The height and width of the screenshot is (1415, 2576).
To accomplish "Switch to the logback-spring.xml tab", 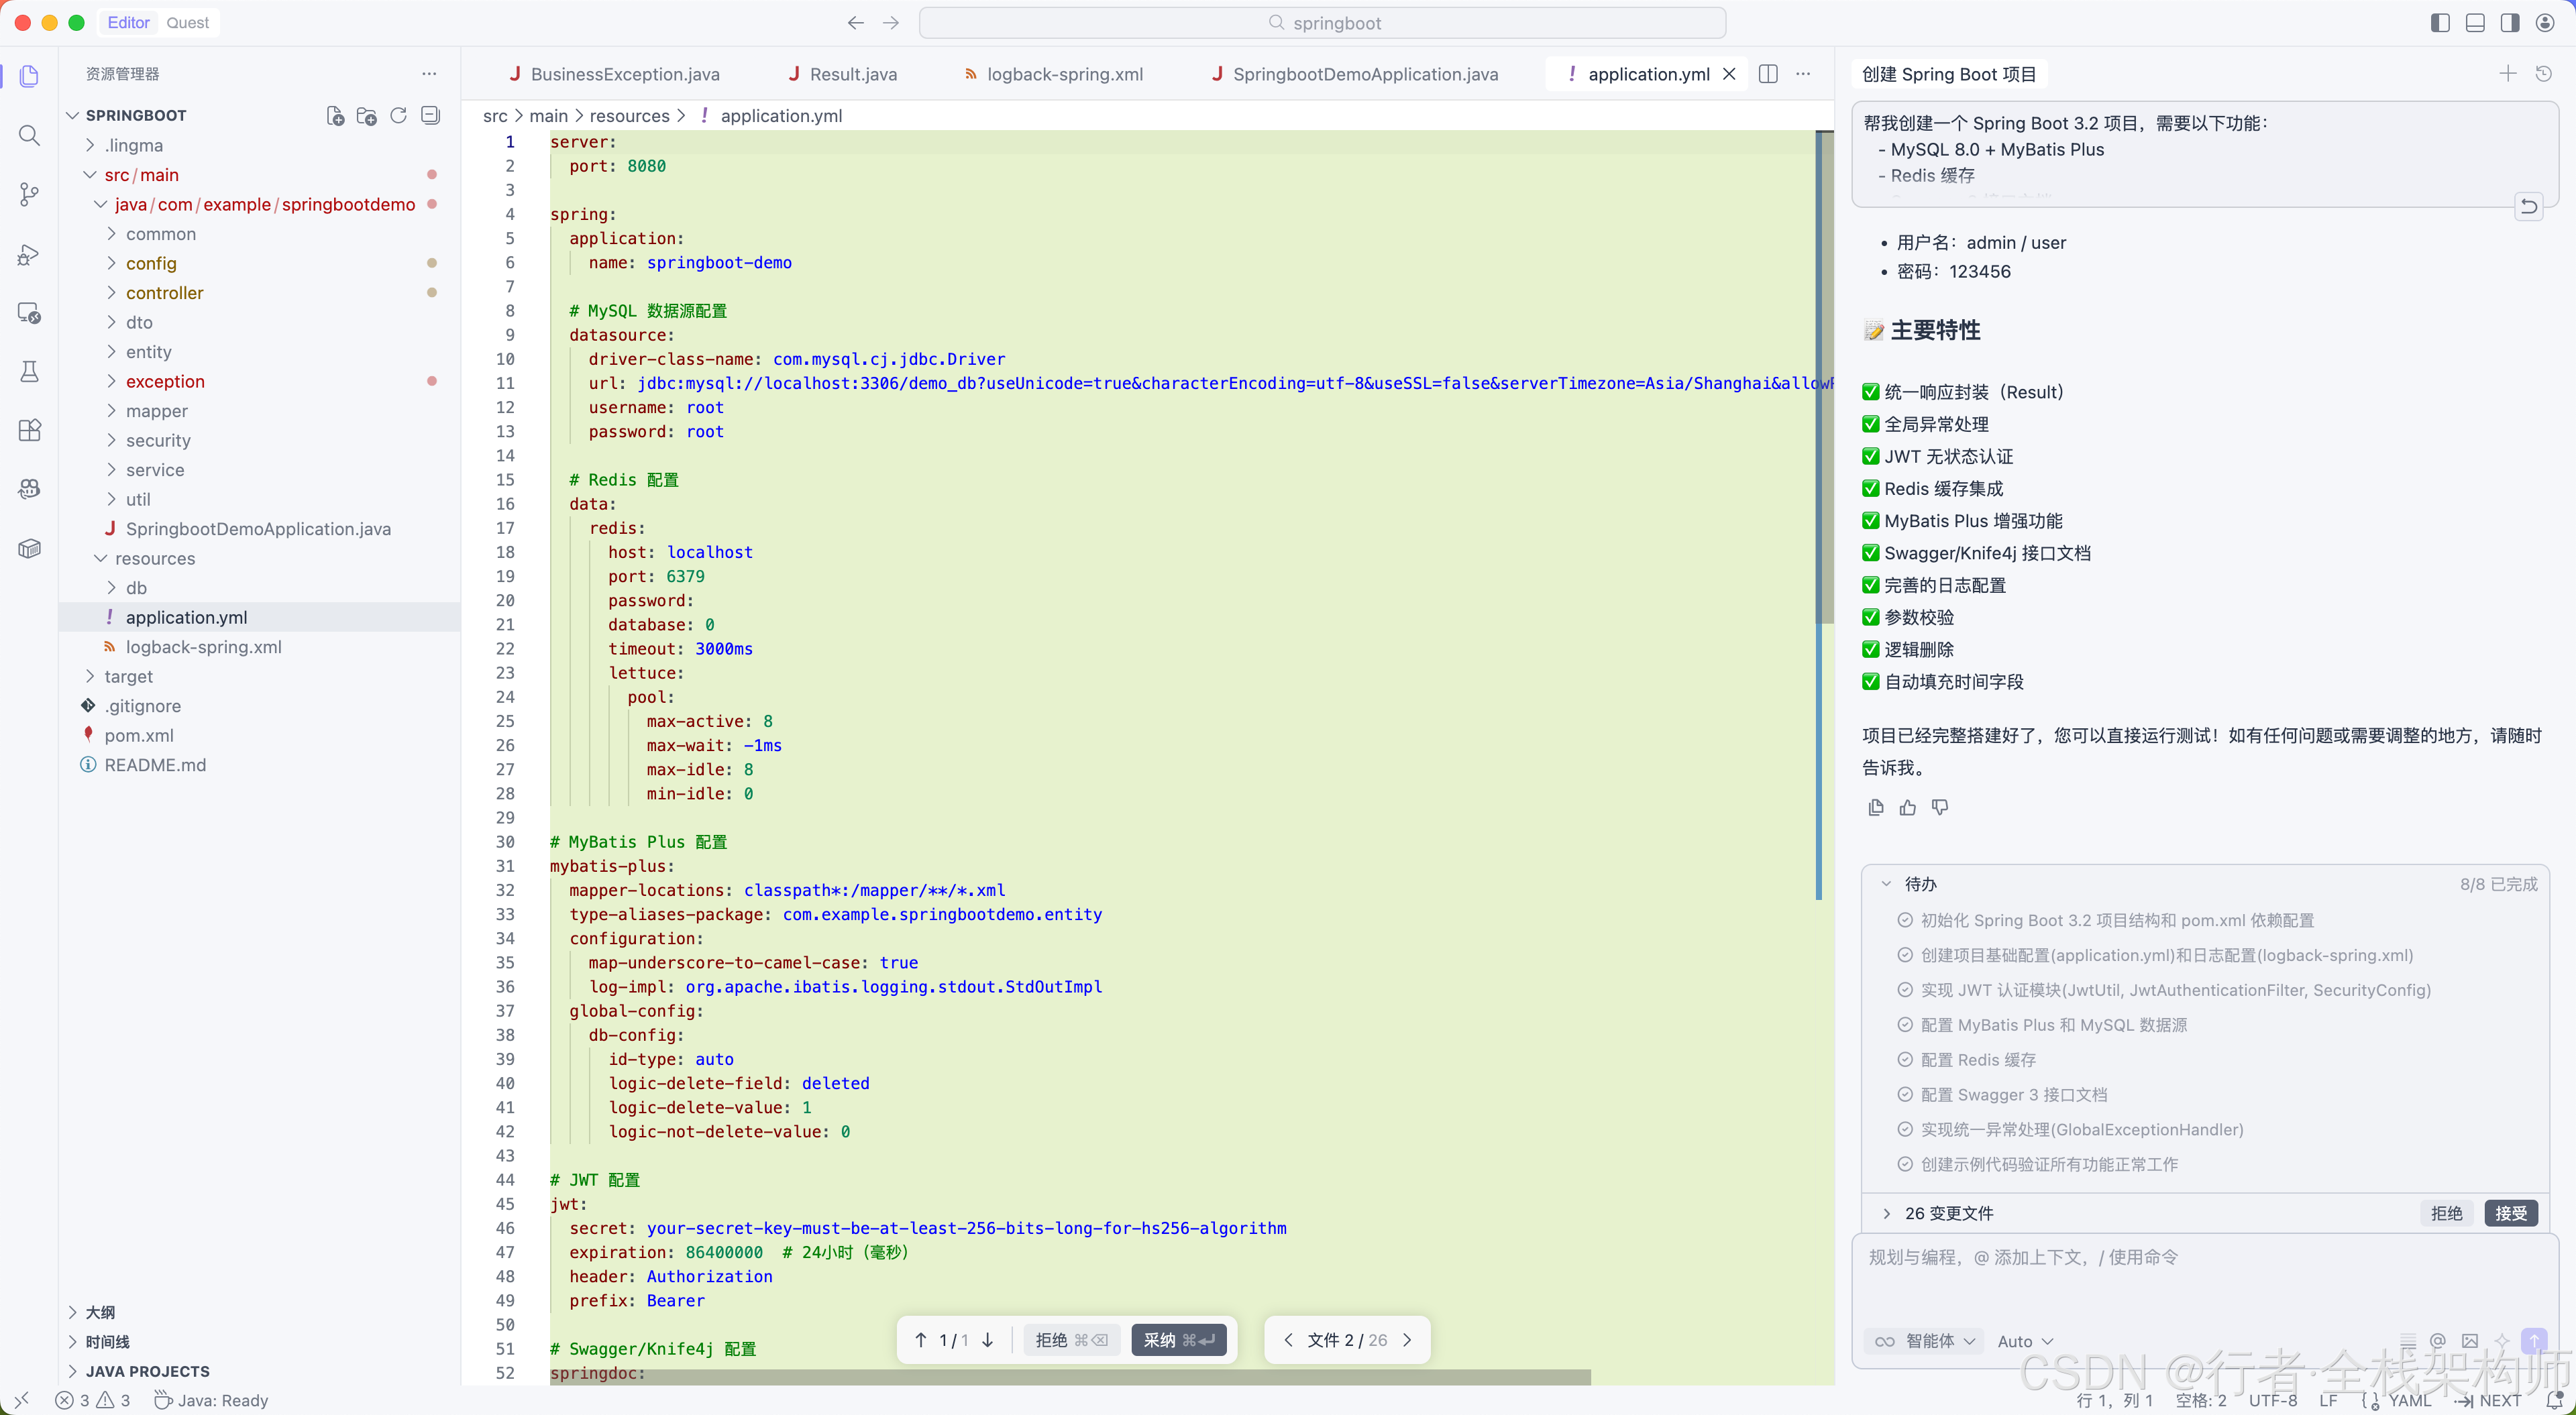I will click(x=1063, y=74).
